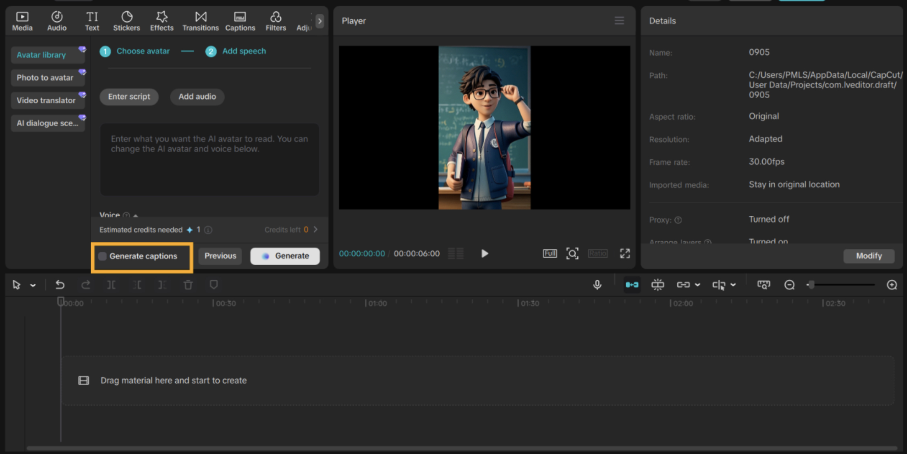
Task: Click into the avatar script text field
Action: pos(209,160)
